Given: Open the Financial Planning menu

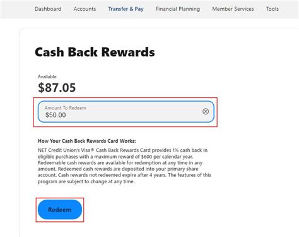Looking at the screenshot, I should (178, 9).
